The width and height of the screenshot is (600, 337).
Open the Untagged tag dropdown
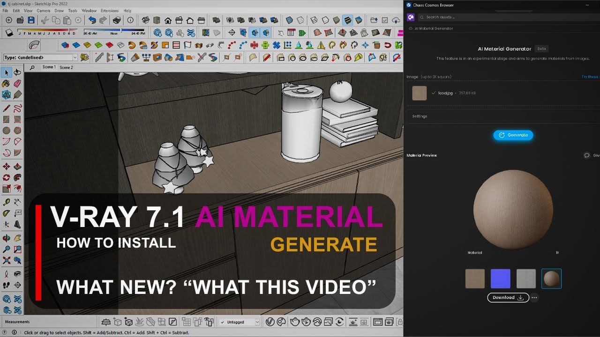tap(256, 322)
